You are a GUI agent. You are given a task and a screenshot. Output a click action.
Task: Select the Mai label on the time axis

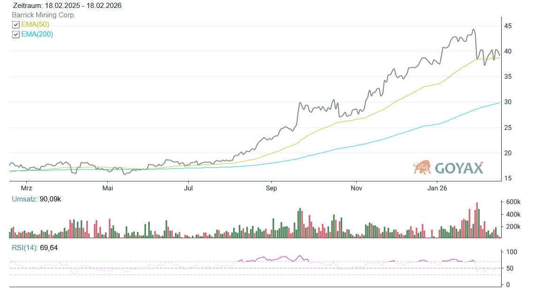click(107, 188)
